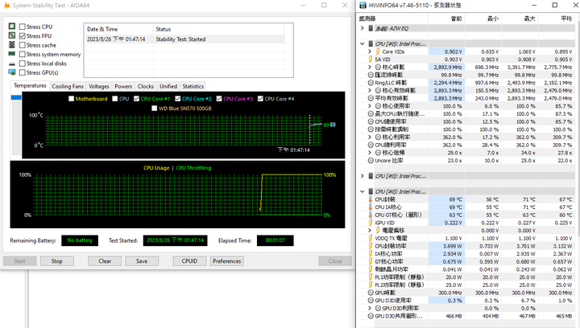Image resolution: width=580 pixels, height=328 pixels.
Task: Click the disk icon beside Stress local disks
Action: (12, 64)
